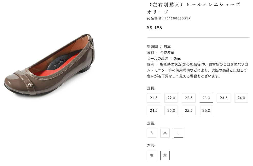Select foot width M

click(165, 133)
